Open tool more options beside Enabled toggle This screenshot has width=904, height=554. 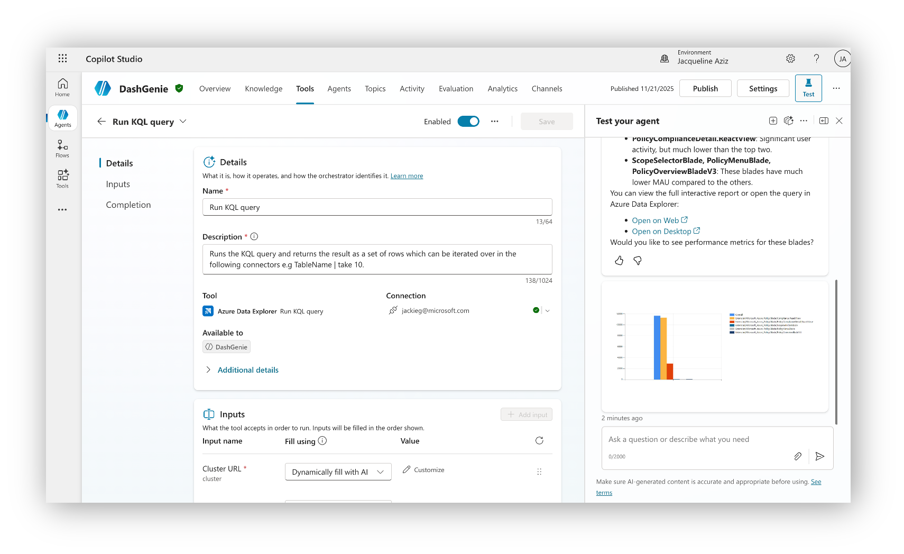[494, 122]
